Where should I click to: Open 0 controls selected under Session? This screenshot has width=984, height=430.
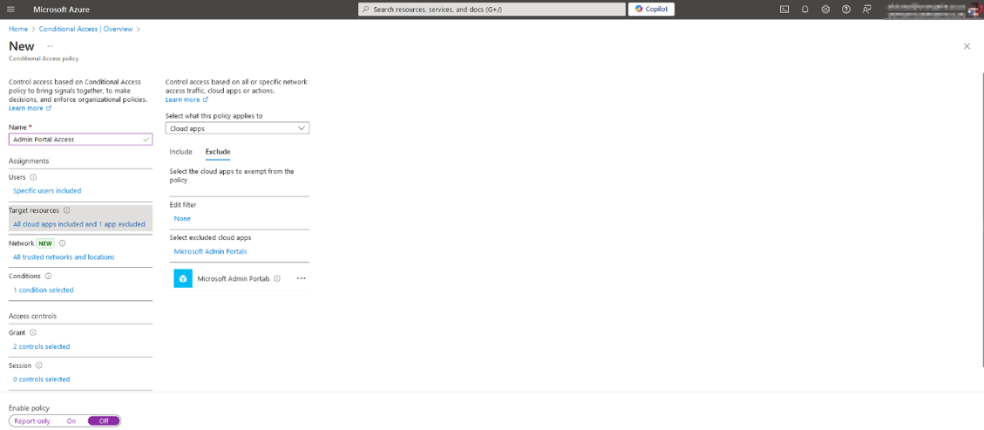coord(42,379)
